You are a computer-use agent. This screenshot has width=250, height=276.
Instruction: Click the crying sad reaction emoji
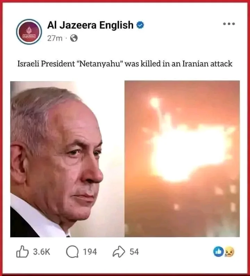tap(229, 252)
